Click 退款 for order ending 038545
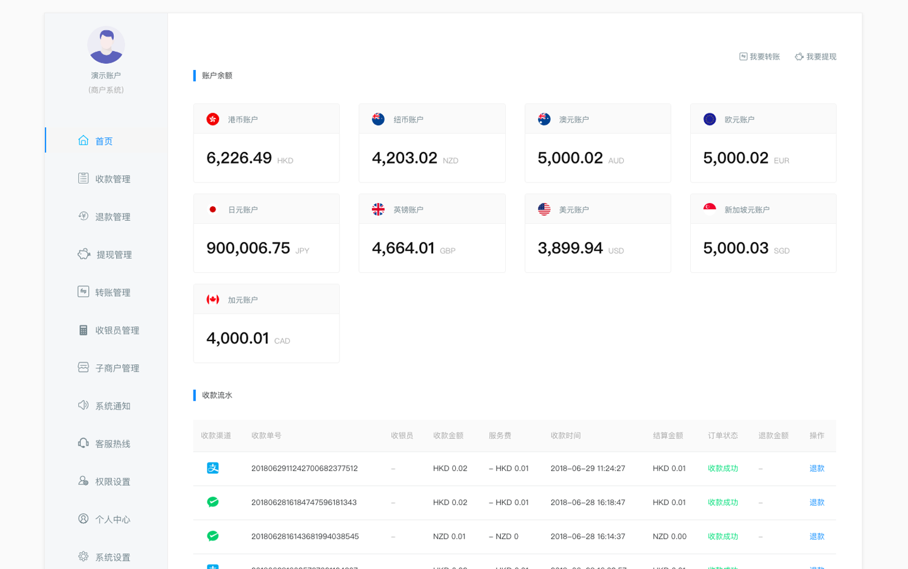Screen dimensions: 908x569 (817, 536)
